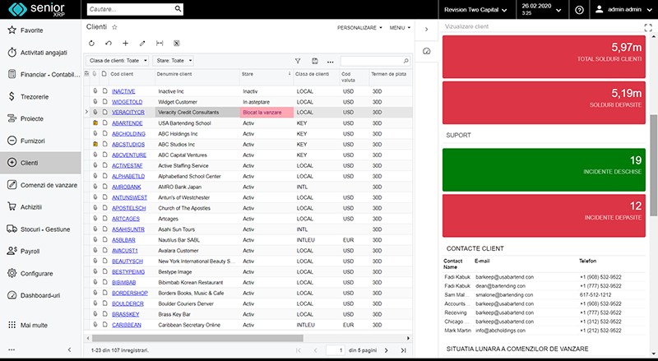Click the save filter disk icon
658x361 pixels.
315,62
